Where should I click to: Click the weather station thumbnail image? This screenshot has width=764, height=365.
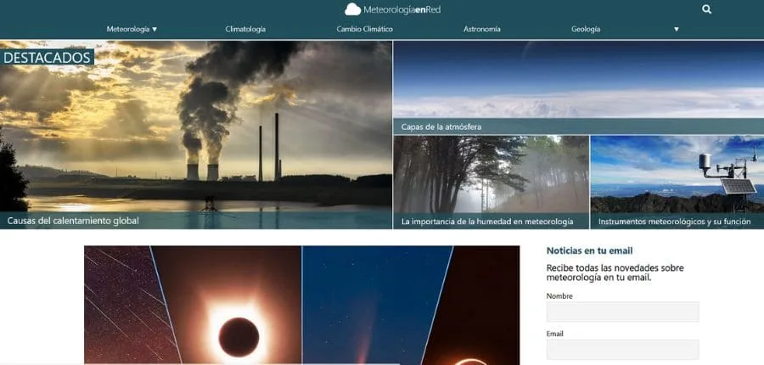677,174
